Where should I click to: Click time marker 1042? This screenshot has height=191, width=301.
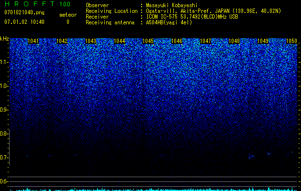pos(62,41)
